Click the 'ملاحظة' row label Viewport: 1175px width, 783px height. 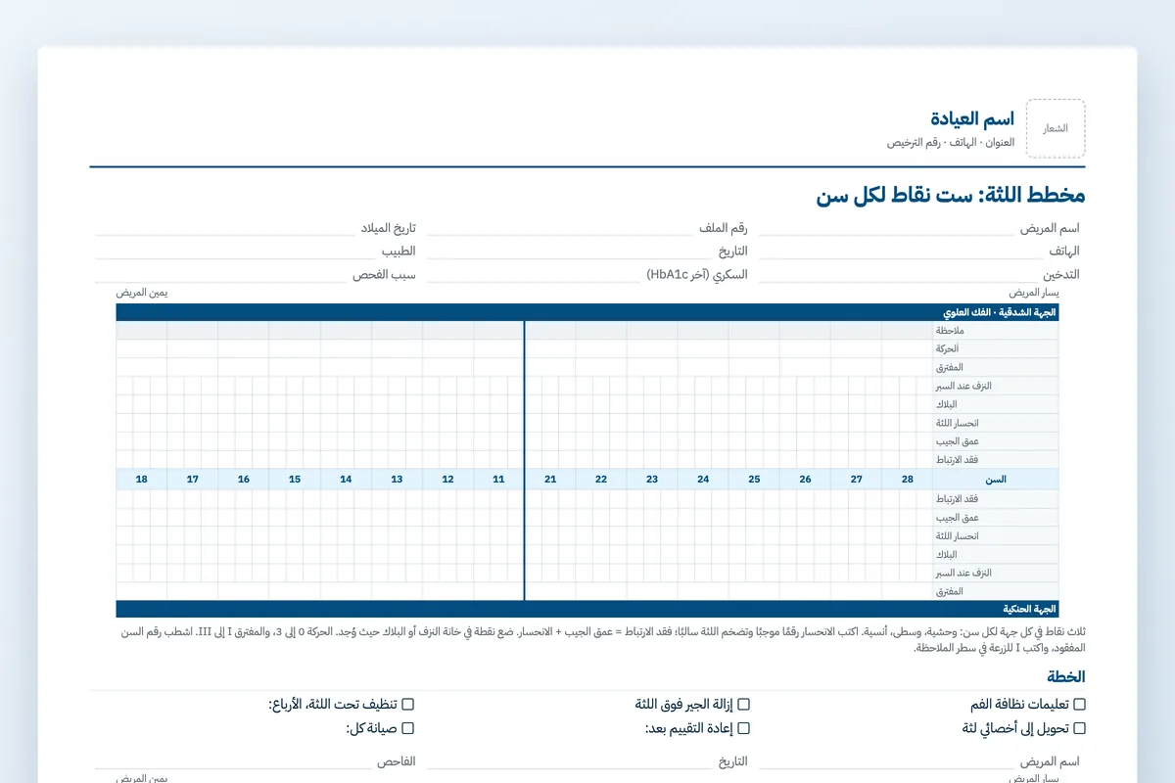coord(950,331)
